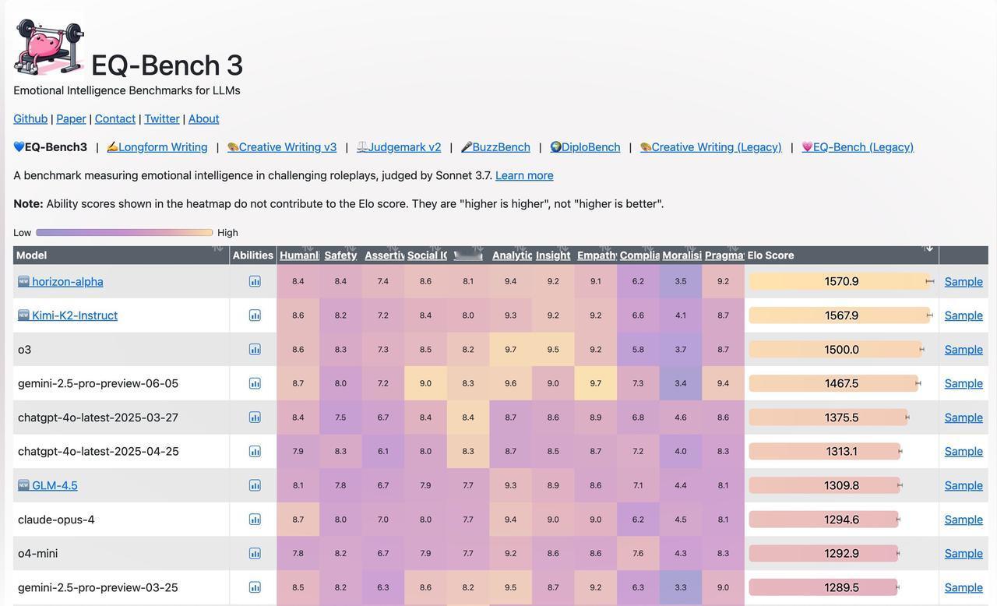This screenshot has width=997, height=606.
Task: Sort table by Assertive column
Action: (383, 255)
